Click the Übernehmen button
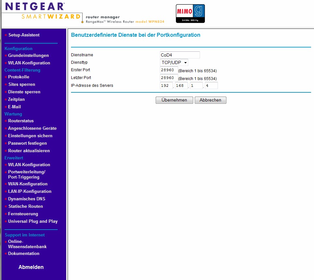Image resolution: width=314 pixels, height=280 pixels. tap(174, 100)
